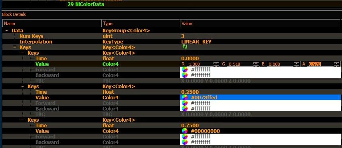
Task: Open color wheel for first key's Forward value
Action: (x=184, y=69)
